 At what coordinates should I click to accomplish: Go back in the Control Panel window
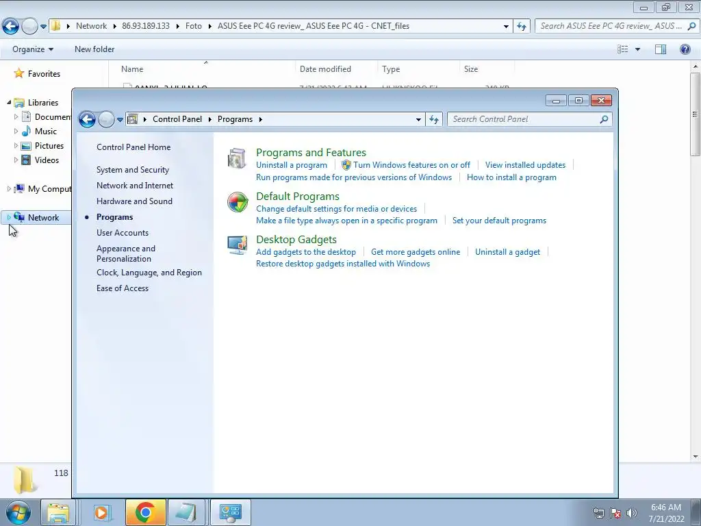tap(87, 119)
